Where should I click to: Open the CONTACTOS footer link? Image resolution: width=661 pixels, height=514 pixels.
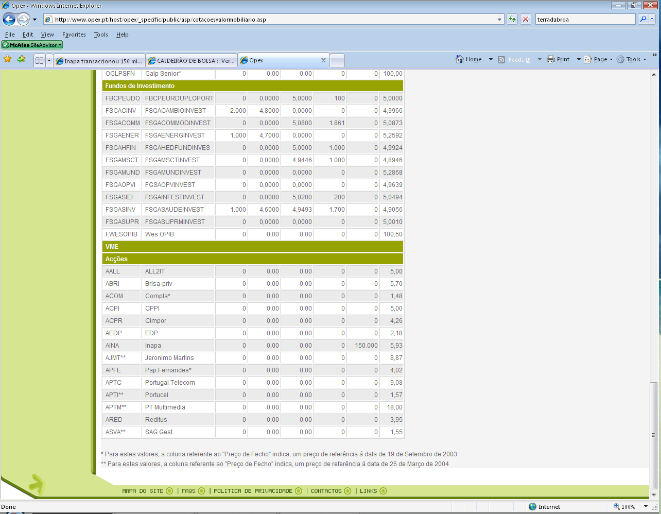point(326,491)
